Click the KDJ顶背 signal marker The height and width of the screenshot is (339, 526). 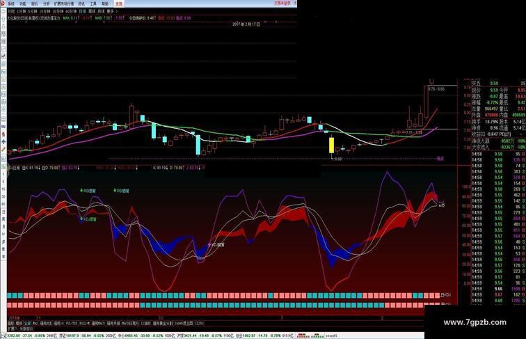click(88, 219)
